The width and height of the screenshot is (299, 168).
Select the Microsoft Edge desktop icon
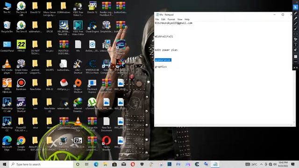[7, 143]
